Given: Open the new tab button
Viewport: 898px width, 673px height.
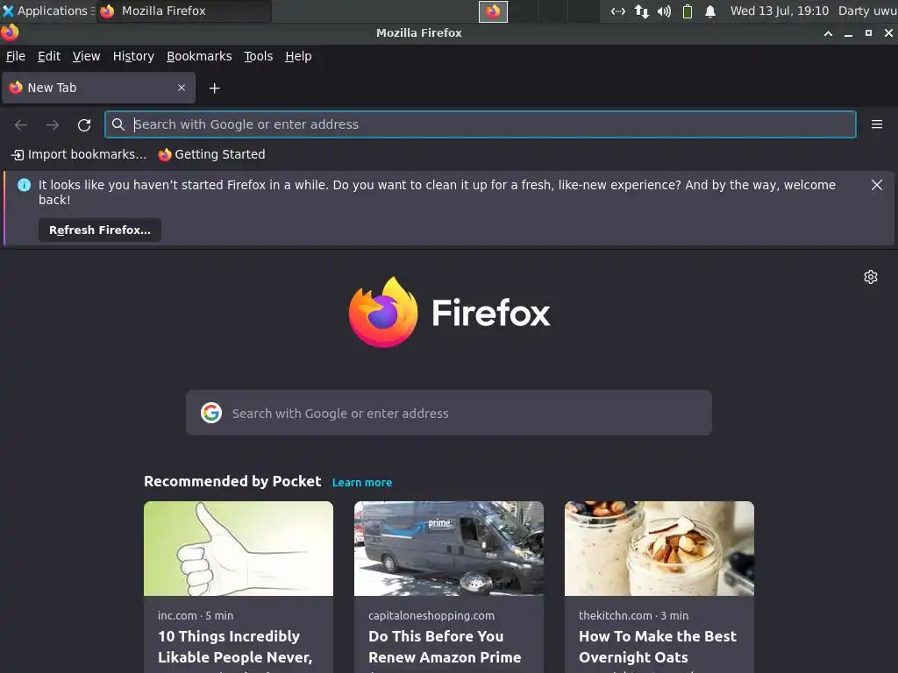Looking at the screenshot, I should tap(214, 89).
